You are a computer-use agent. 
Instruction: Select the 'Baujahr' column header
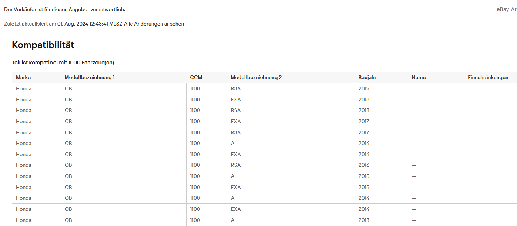click(x=367, y=78)
